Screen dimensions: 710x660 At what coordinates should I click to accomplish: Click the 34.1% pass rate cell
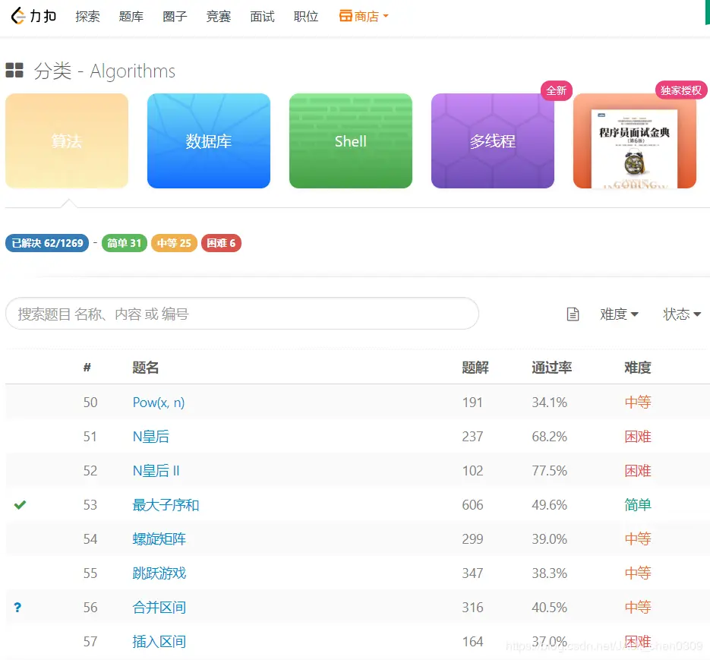click(x=549, y=403)
